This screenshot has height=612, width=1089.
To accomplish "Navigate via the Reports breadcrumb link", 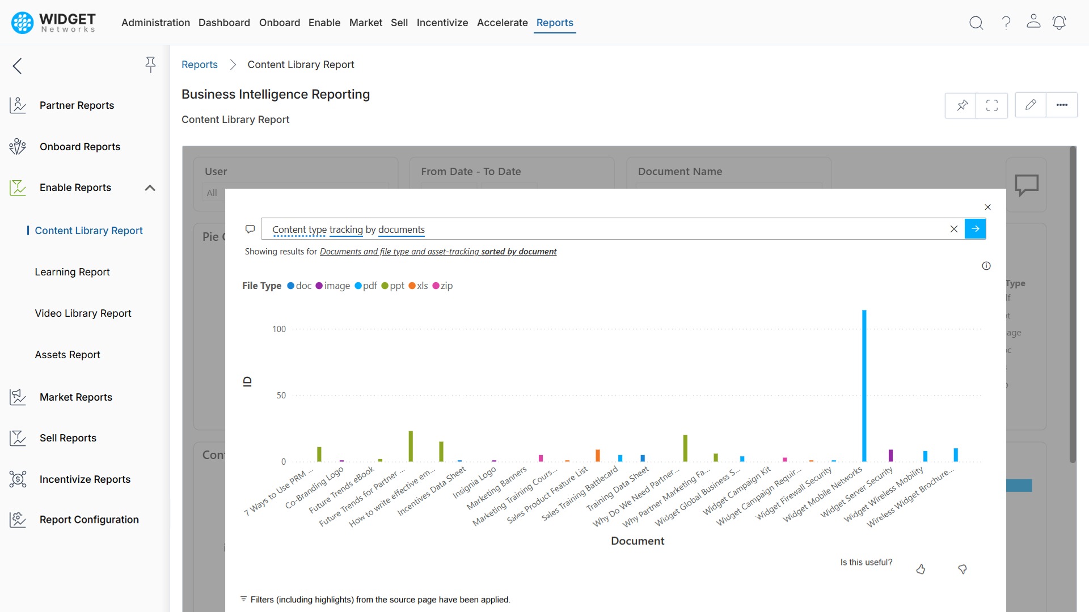I will 199,65.
